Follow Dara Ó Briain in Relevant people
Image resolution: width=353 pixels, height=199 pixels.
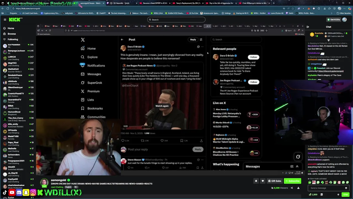coord(253,57)
